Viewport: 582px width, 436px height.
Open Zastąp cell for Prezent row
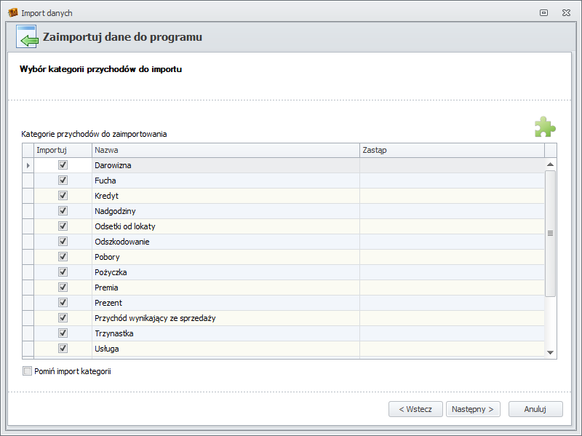pyautogui.click(x=451, y=303)
